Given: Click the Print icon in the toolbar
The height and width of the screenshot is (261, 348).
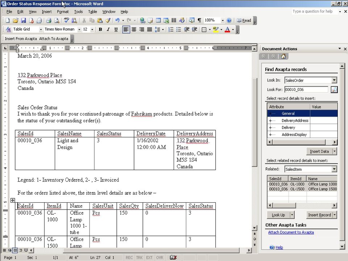Looking at the screenshot, I should coord(49,20).
